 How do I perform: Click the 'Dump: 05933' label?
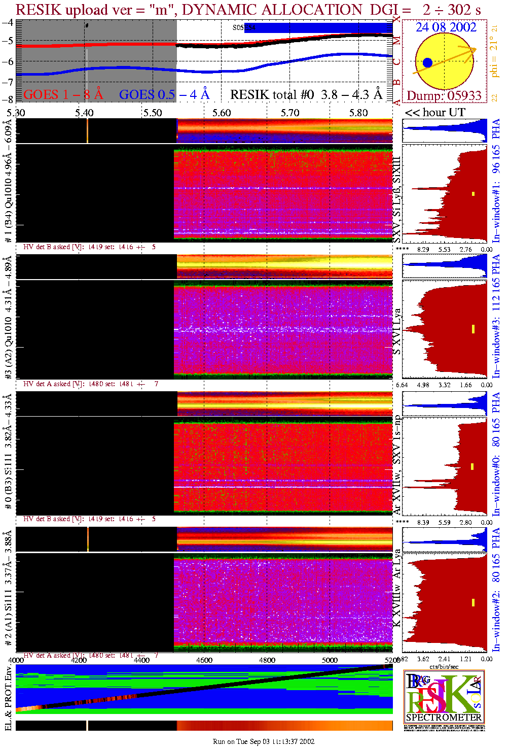pos(444,95)
